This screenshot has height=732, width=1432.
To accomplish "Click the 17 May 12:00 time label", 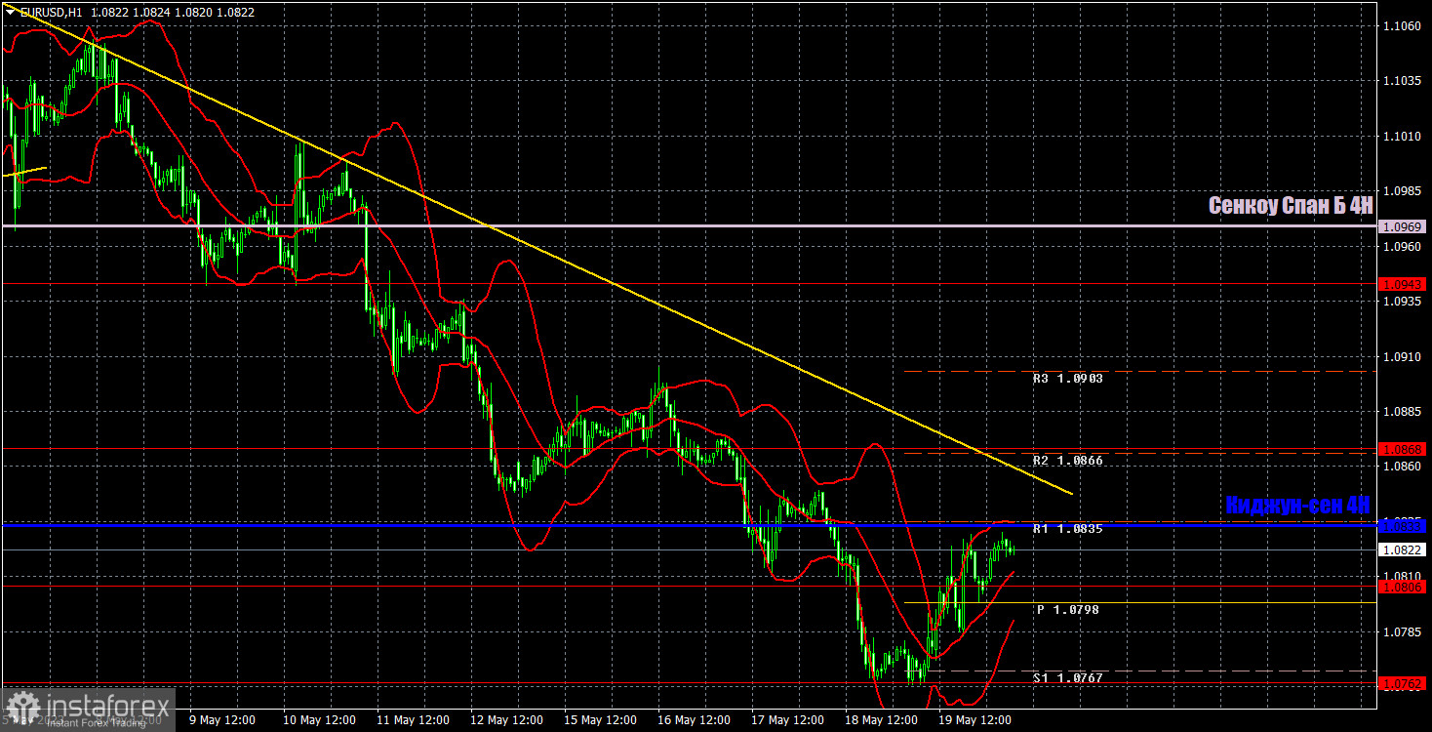I will tap(786, 720).
